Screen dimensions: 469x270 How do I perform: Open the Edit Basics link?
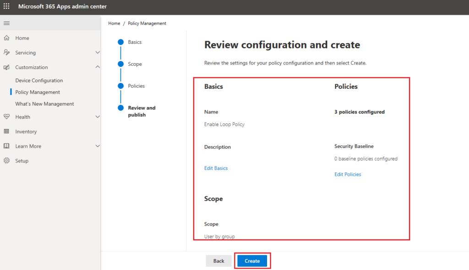[x=216, y=168]
